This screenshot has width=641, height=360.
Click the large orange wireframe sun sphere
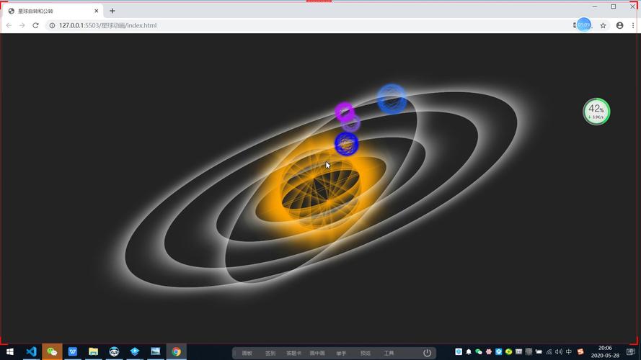322,190
